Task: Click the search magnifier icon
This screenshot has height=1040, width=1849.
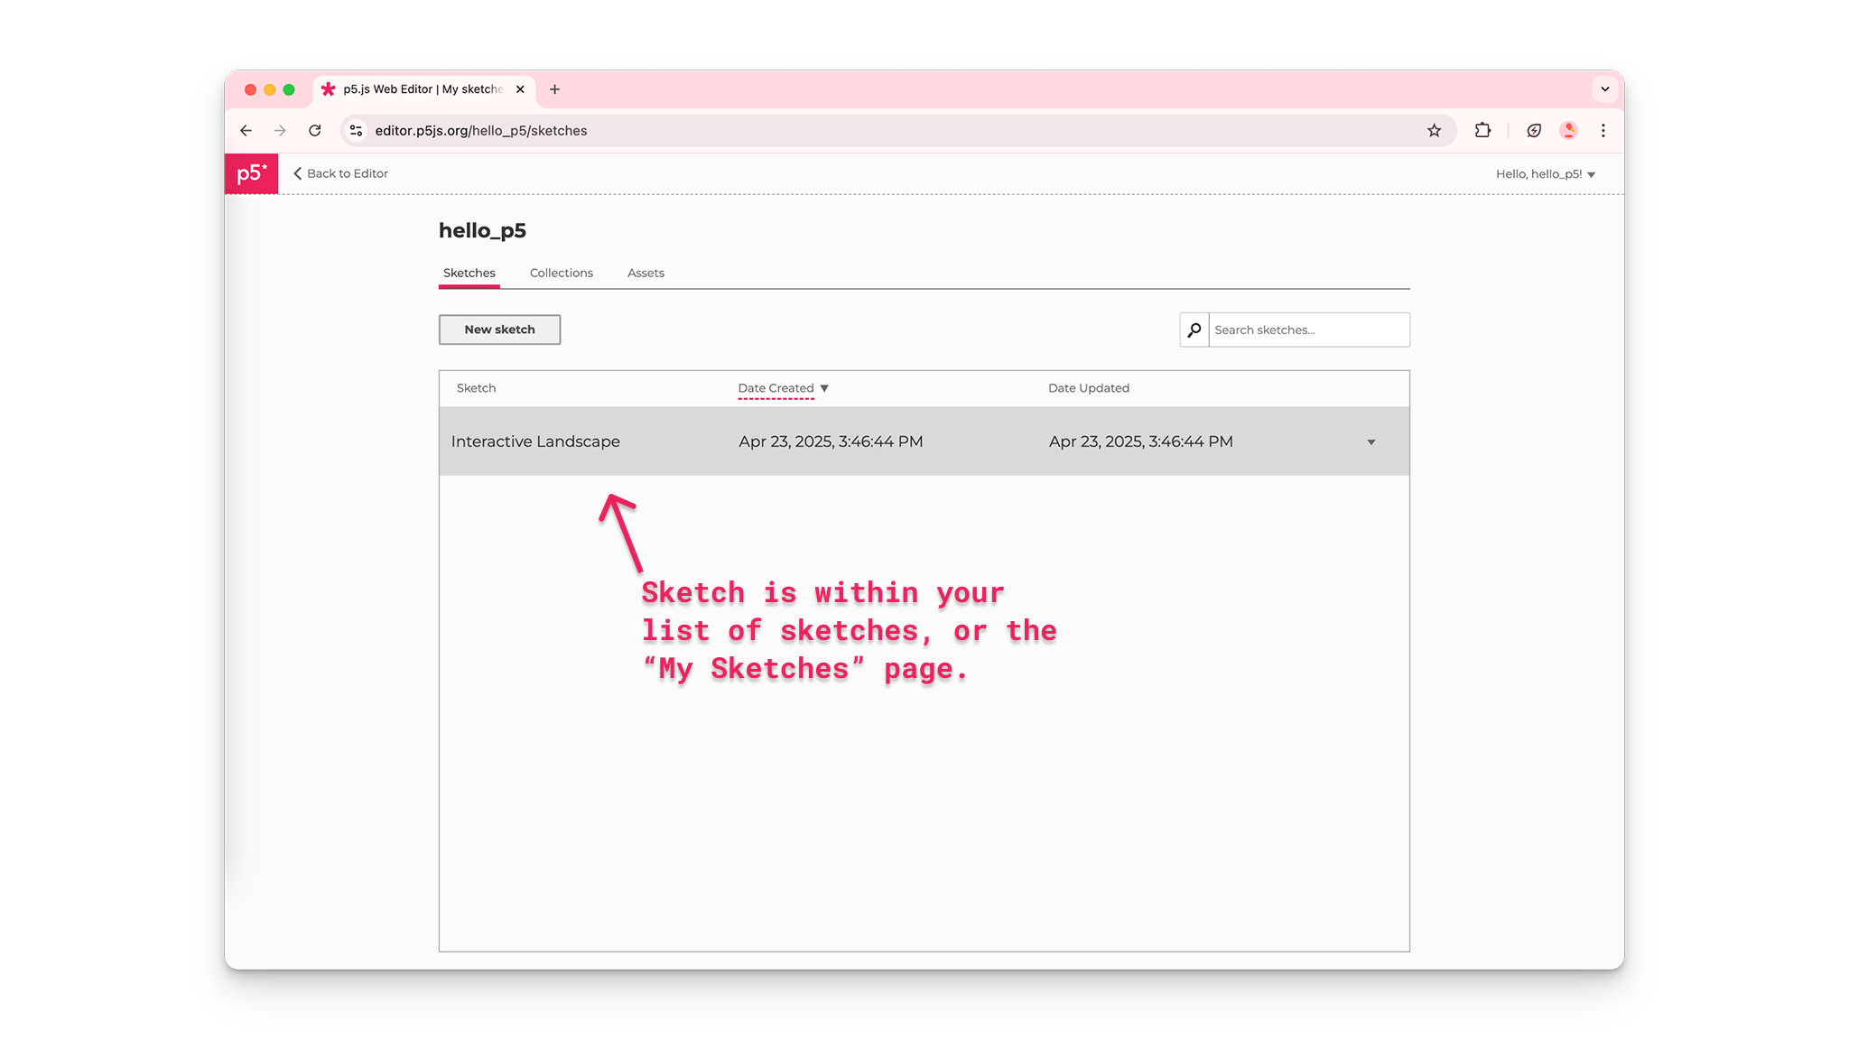Action: [1194, 330]
